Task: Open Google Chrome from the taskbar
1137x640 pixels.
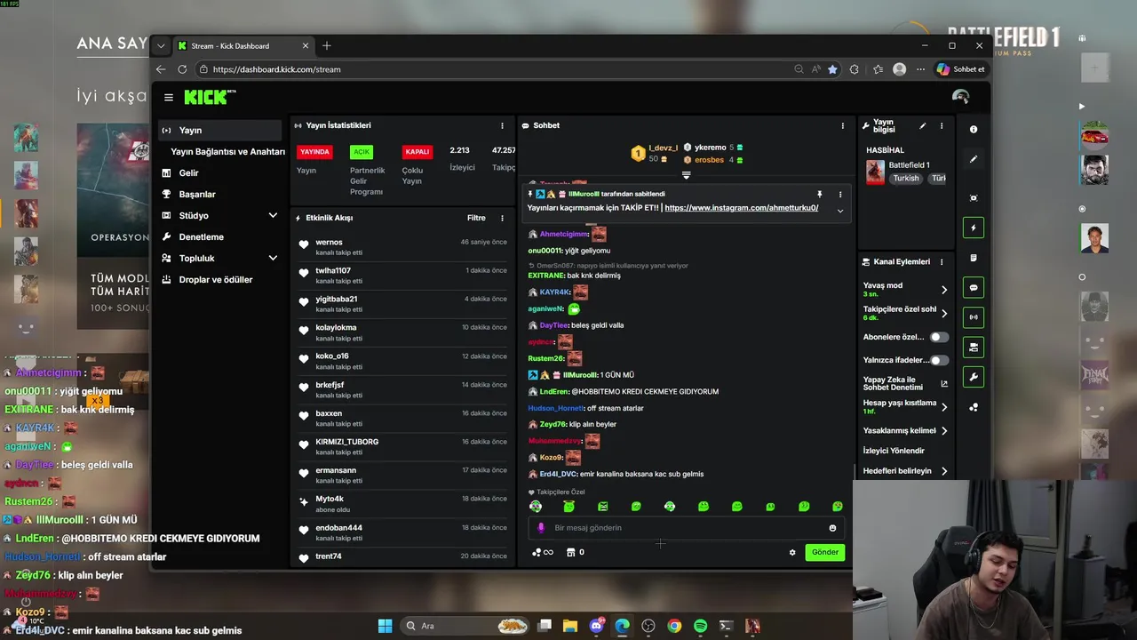Action: click(x=674, y=626)
